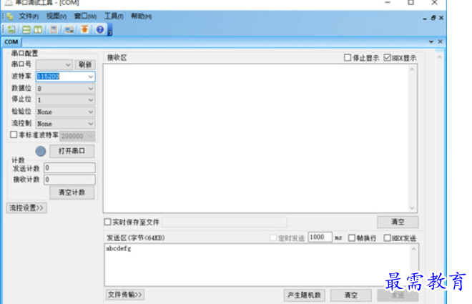
Task: Click the send area 清空 button
Action: (350, 295)
